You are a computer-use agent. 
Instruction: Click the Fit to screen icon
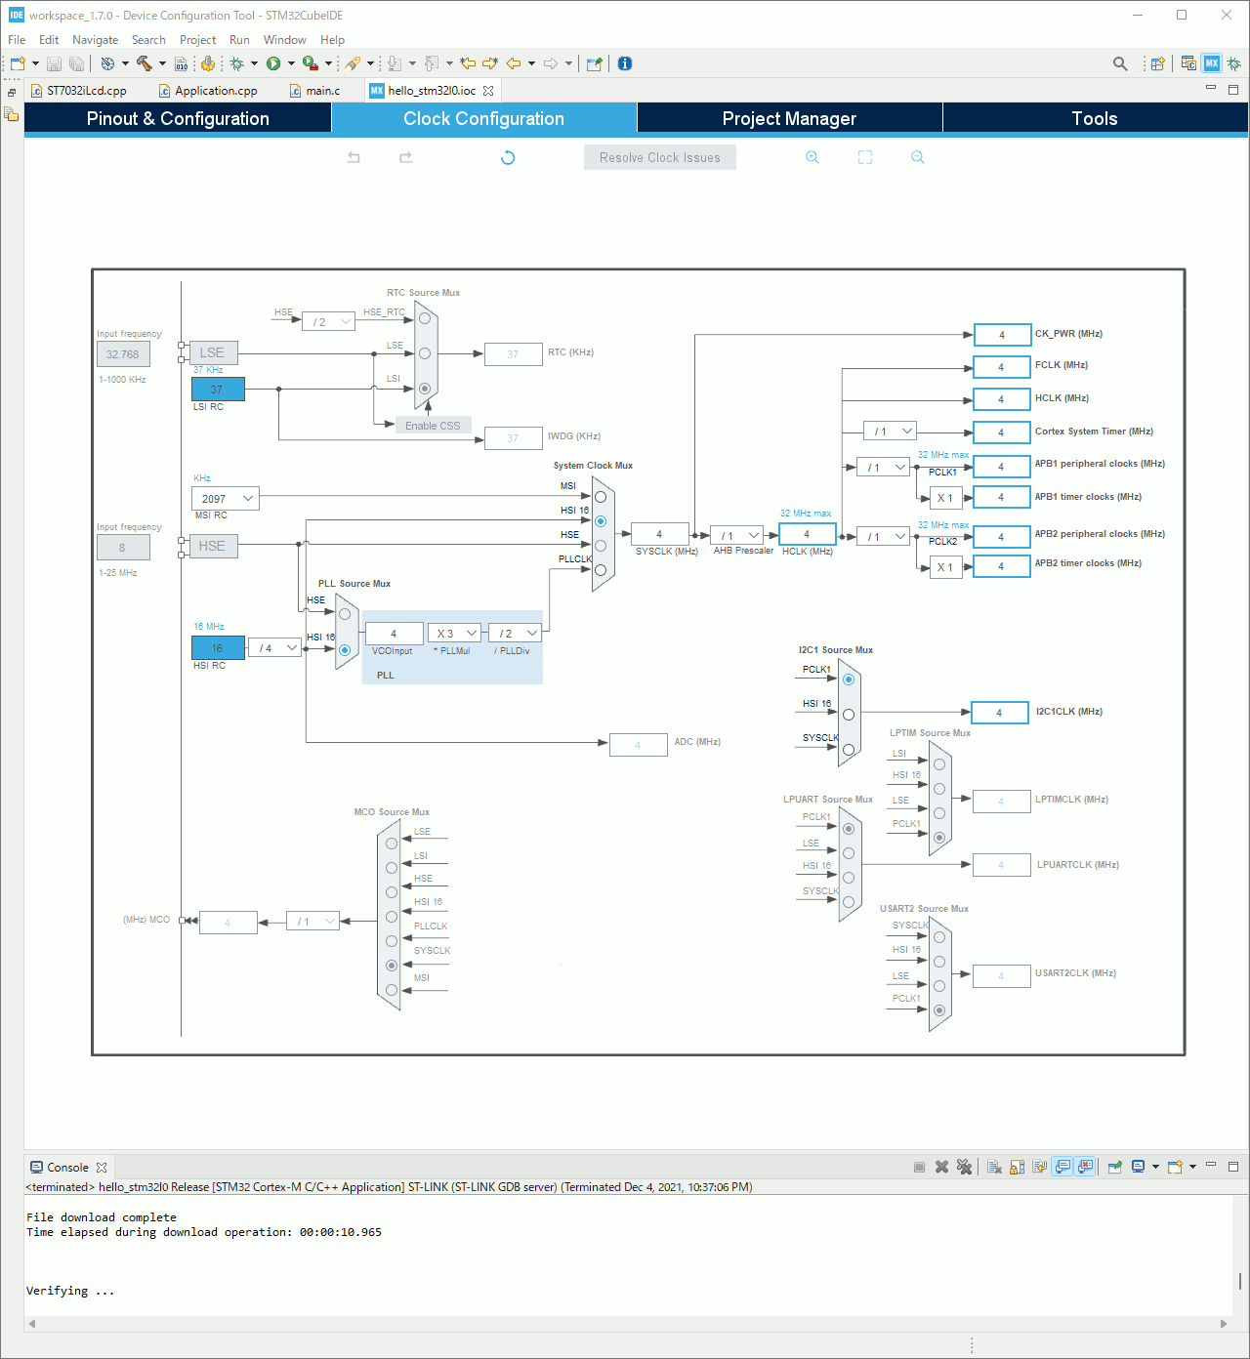[x=865, y=157]
